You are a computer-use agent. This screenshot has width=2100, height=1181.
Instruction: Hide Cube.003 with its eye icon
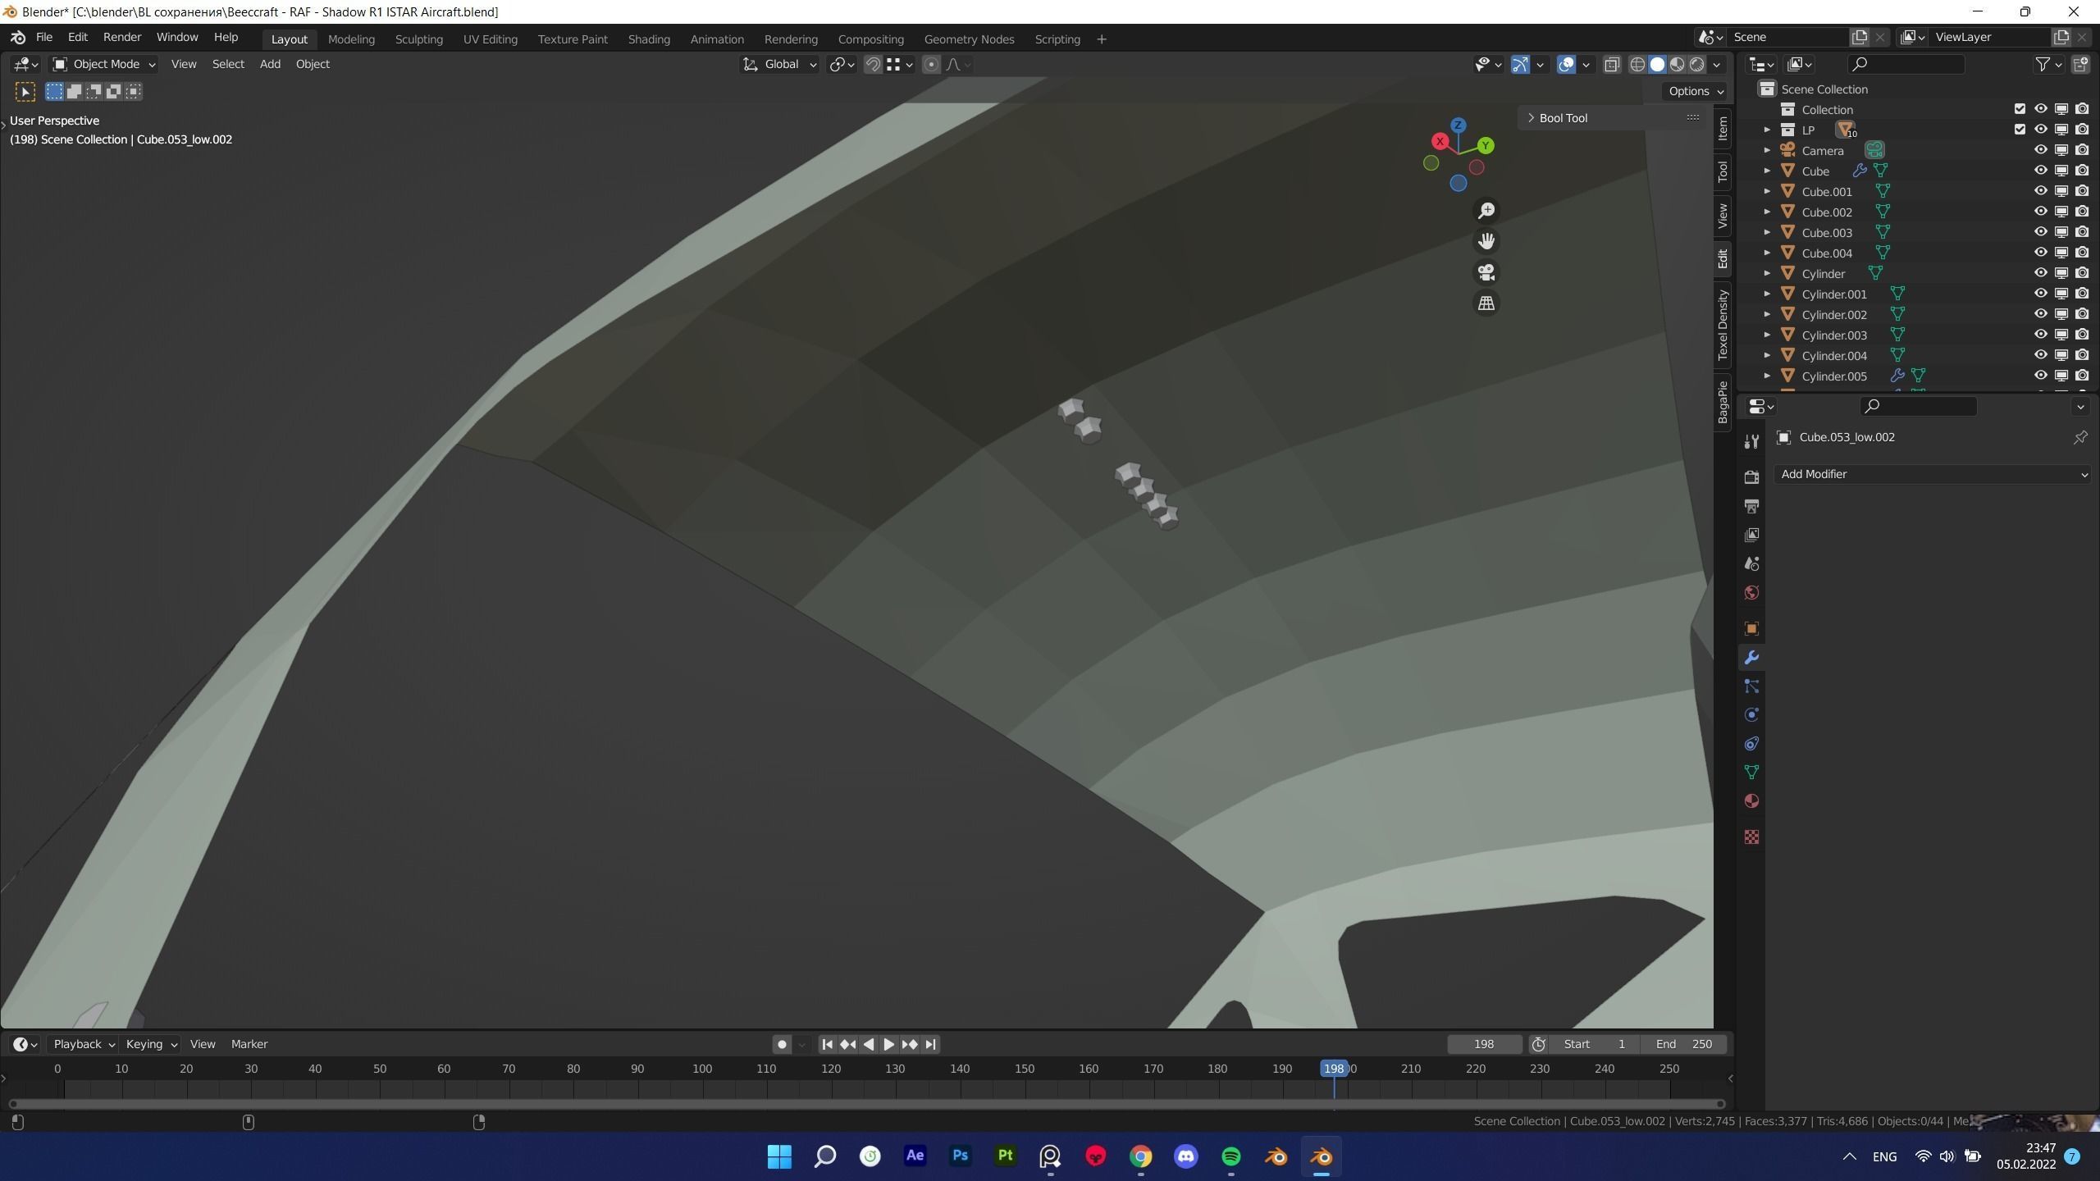pyautogui.click(x=2040, y=232)
